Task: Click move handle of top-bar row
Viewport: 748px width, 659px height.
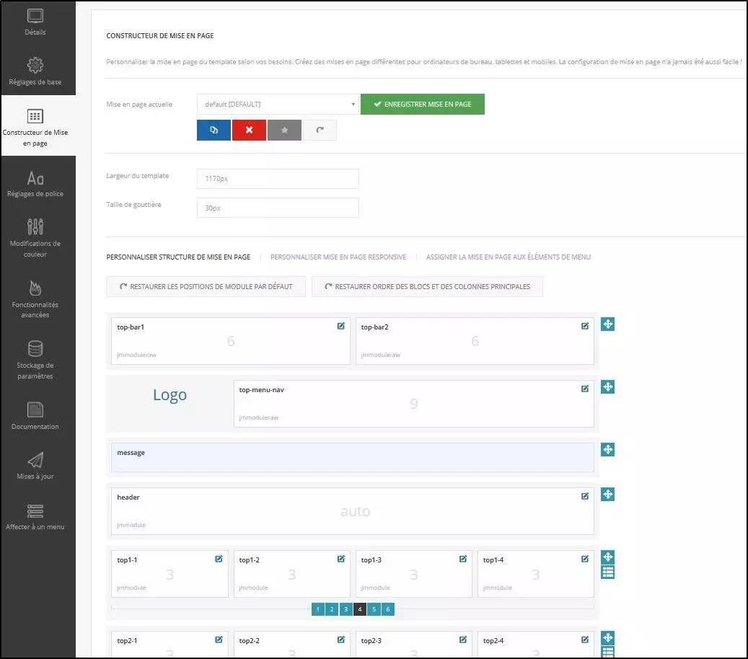Action: (x=608, y=324)
